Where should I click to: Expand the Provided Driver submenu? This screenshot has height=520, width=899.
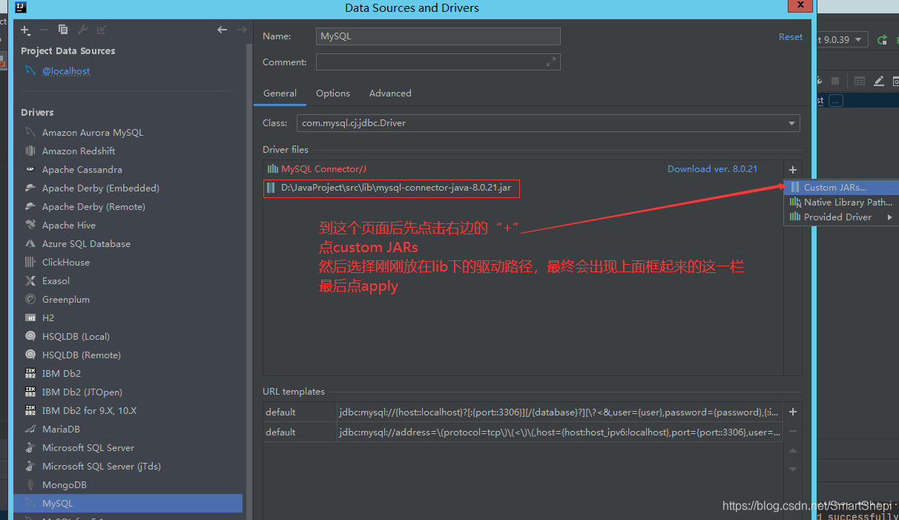[x=842, y=217]
